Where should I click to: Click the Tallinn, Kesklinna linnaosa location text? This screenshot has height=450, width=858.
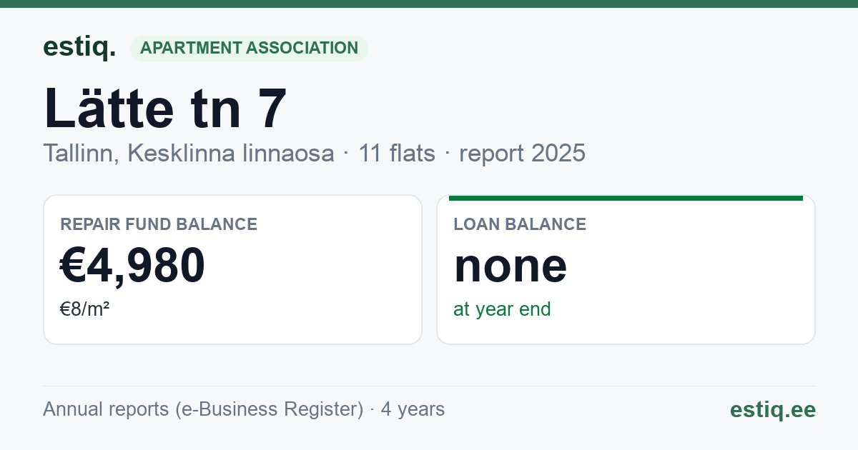pos(189,154)
